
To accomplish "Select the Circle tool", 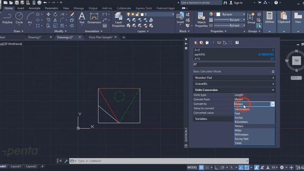I will [19, 18].
